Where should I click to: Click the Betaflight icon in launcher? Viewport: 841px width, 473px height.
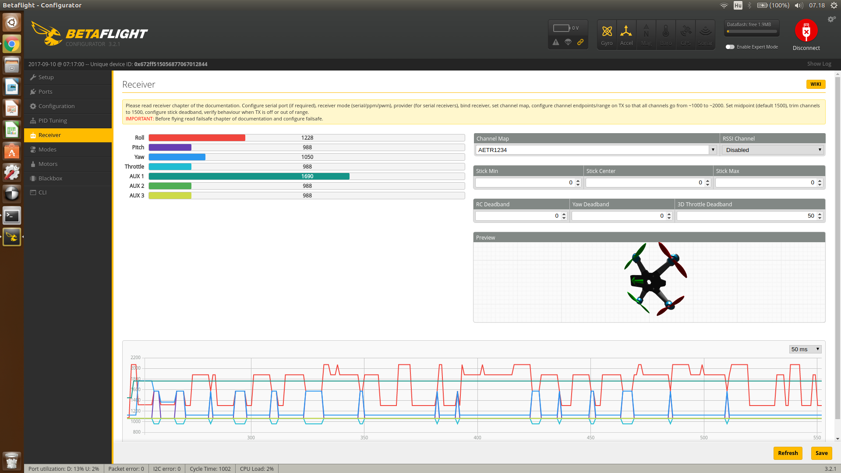12,237
